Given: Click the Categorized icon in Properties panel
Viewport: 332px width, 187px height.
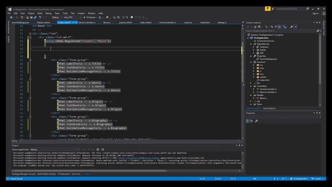Looking at the screenshot, I should pyautogui.click(x=247, y=121).
